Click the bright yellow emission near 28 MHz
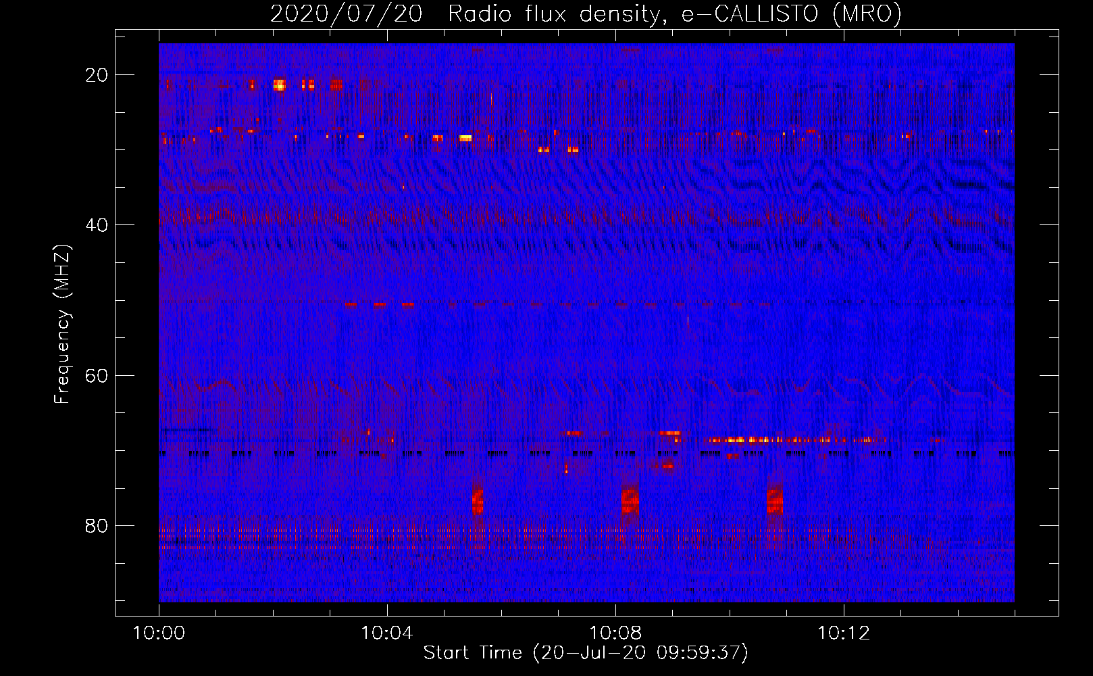 [x=465, y=138]
